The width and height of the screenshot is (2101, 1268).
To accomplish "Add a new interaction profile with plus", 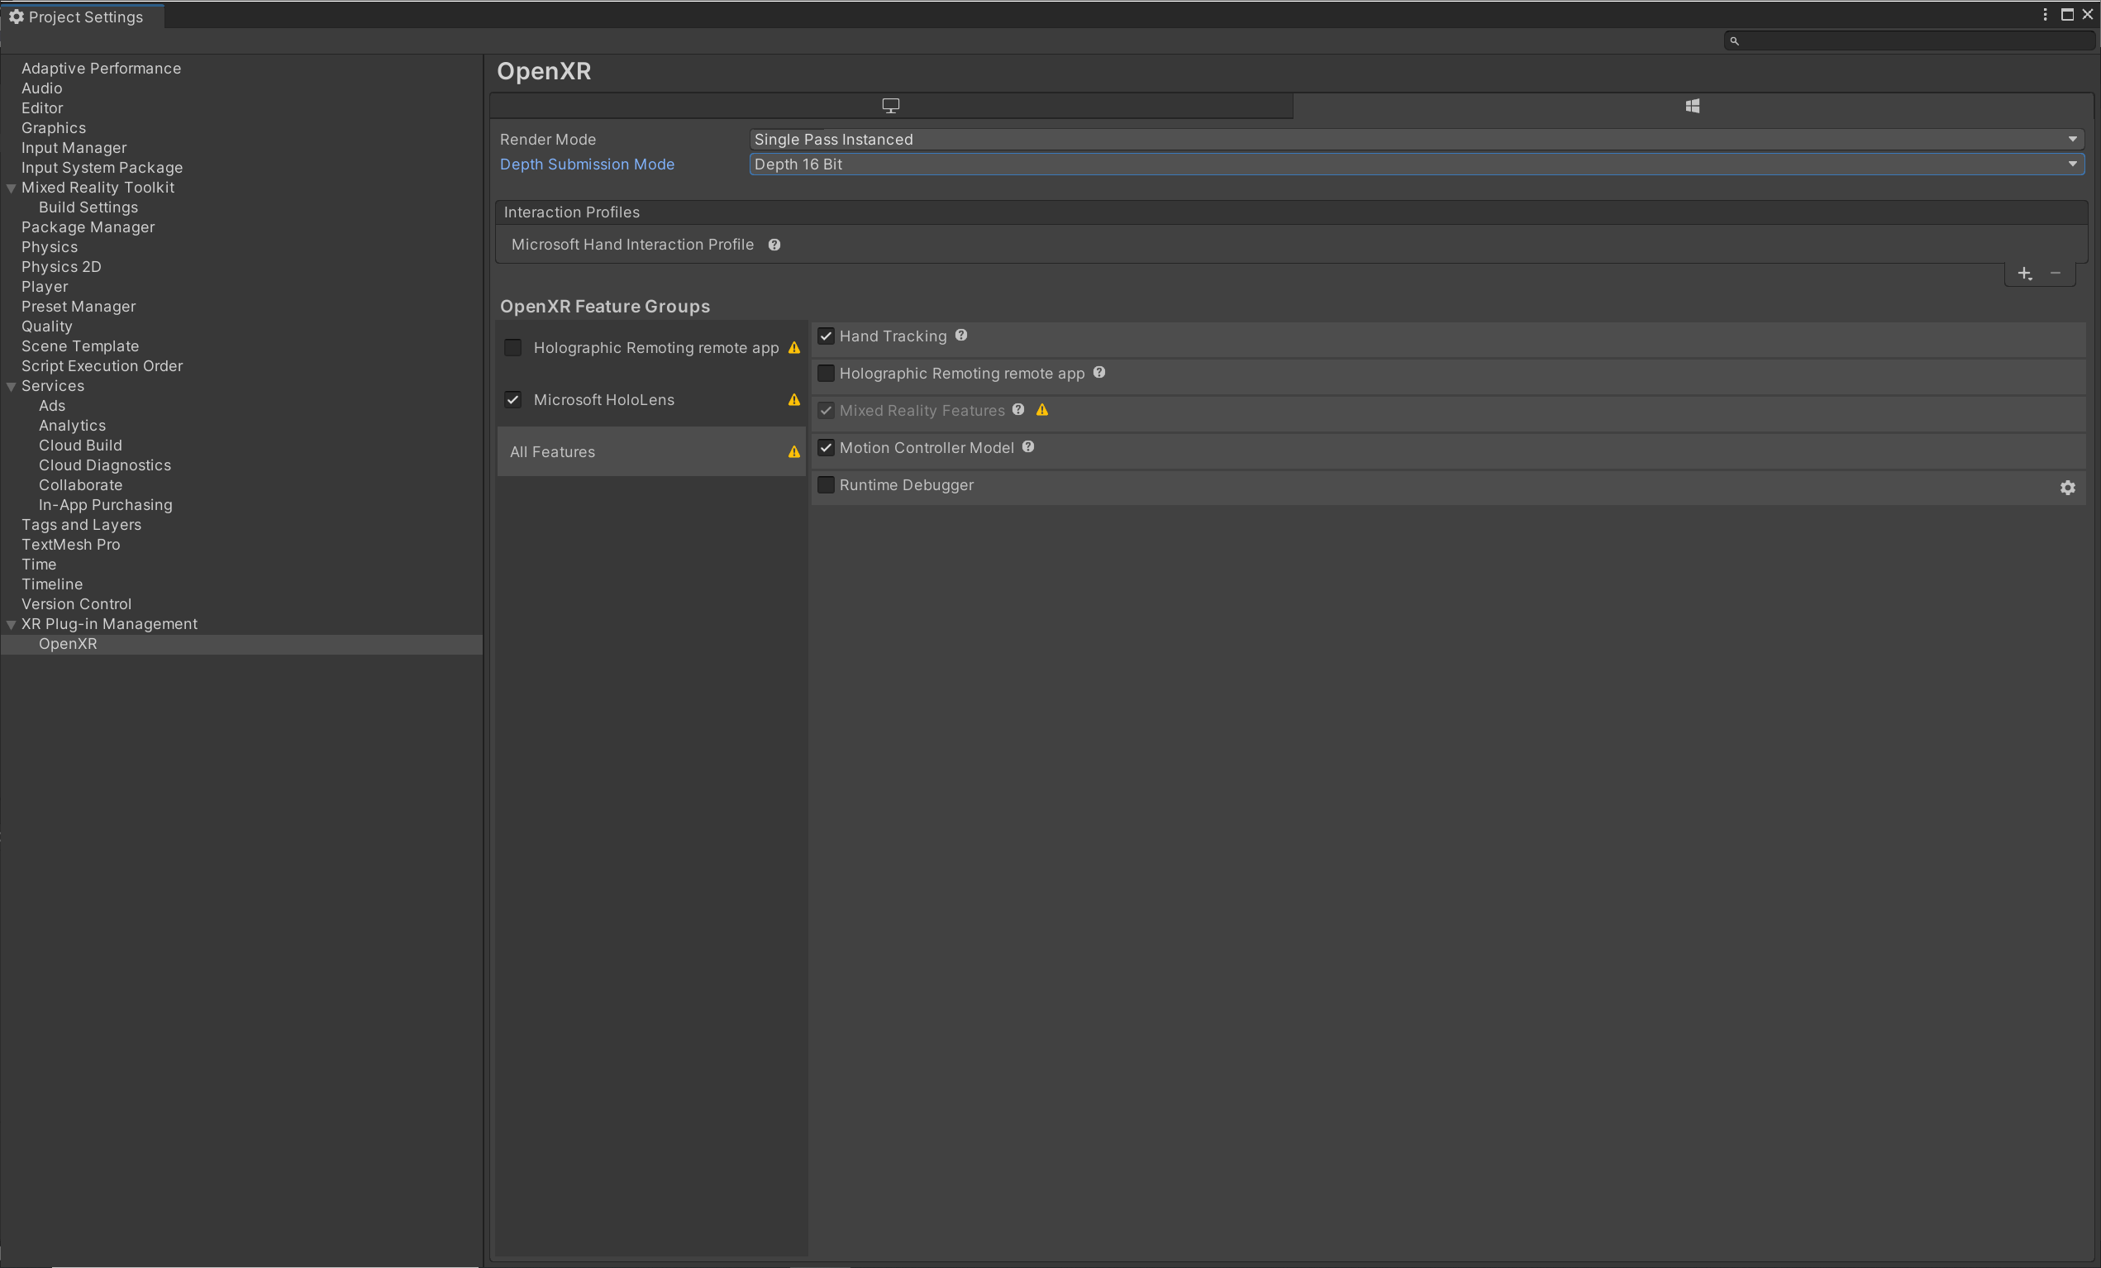I will pyautogui.click(x=2025, y=273).
